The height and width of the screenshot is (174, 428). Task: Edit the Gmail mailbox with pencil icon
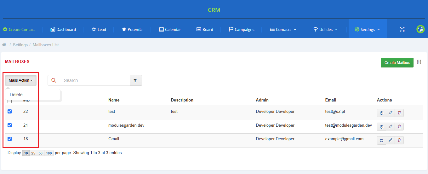coord(391,140)
